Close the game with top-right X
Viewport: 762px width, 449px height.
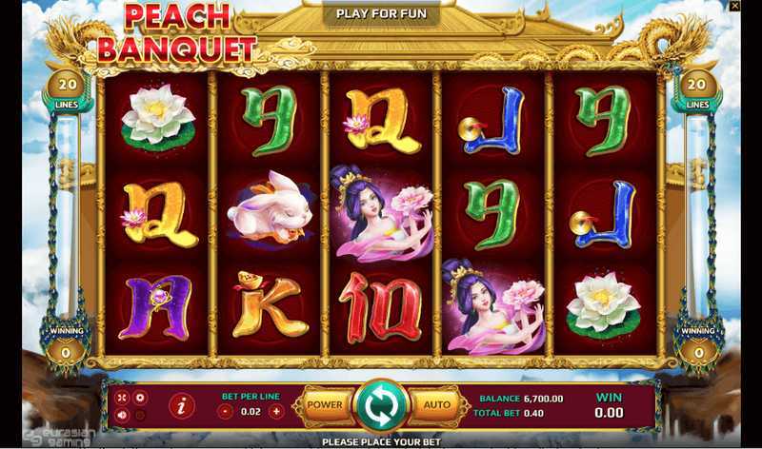pyautogui.click(x=734, y=6)
